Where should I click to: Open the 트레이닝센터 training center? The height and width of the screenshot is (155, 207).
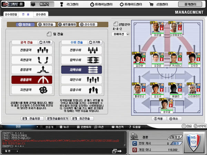pos(103,5)
